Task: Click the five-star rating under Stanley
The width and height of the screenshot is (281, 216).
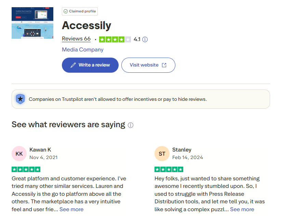Action: point(169,169)
